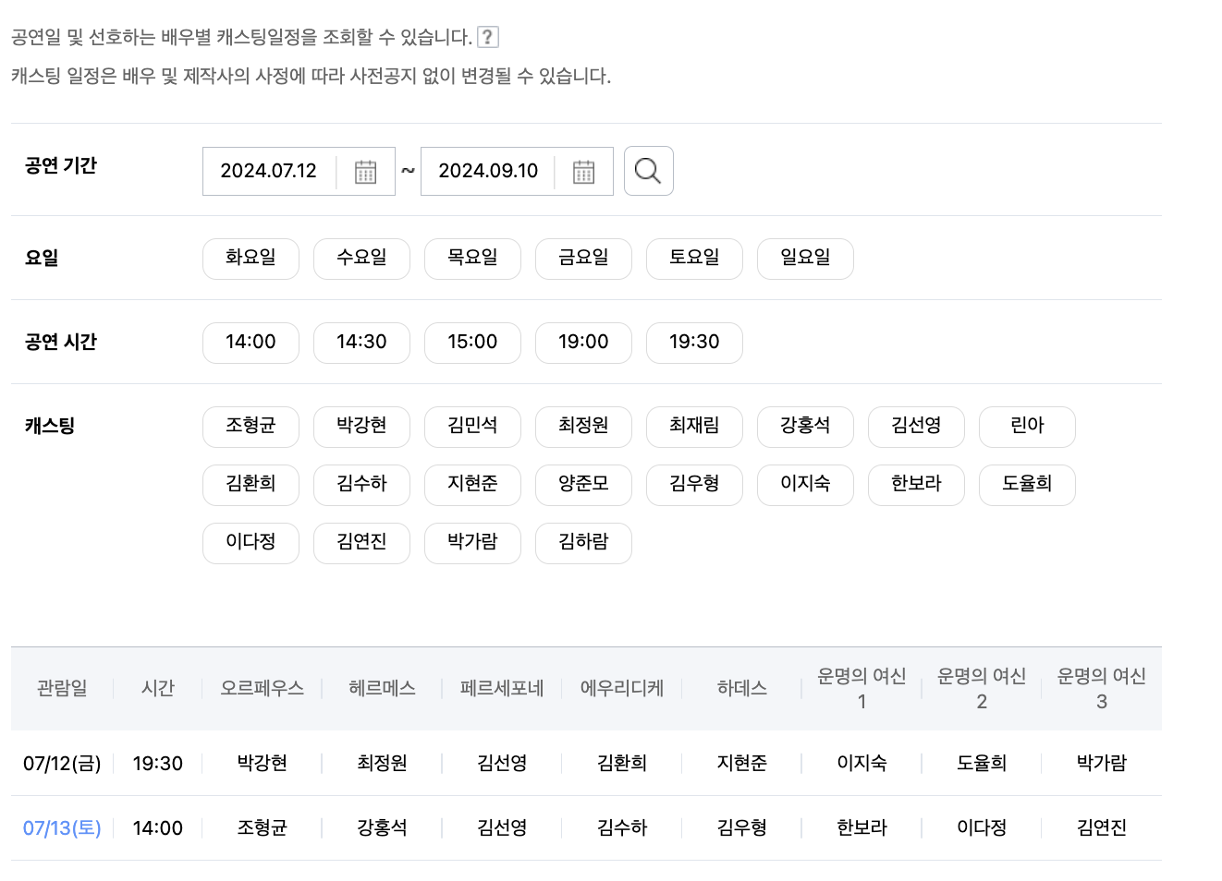Click 김수하 in the 07/13 row
Screen dimensions: 1222x881
(x=622, y=828)
